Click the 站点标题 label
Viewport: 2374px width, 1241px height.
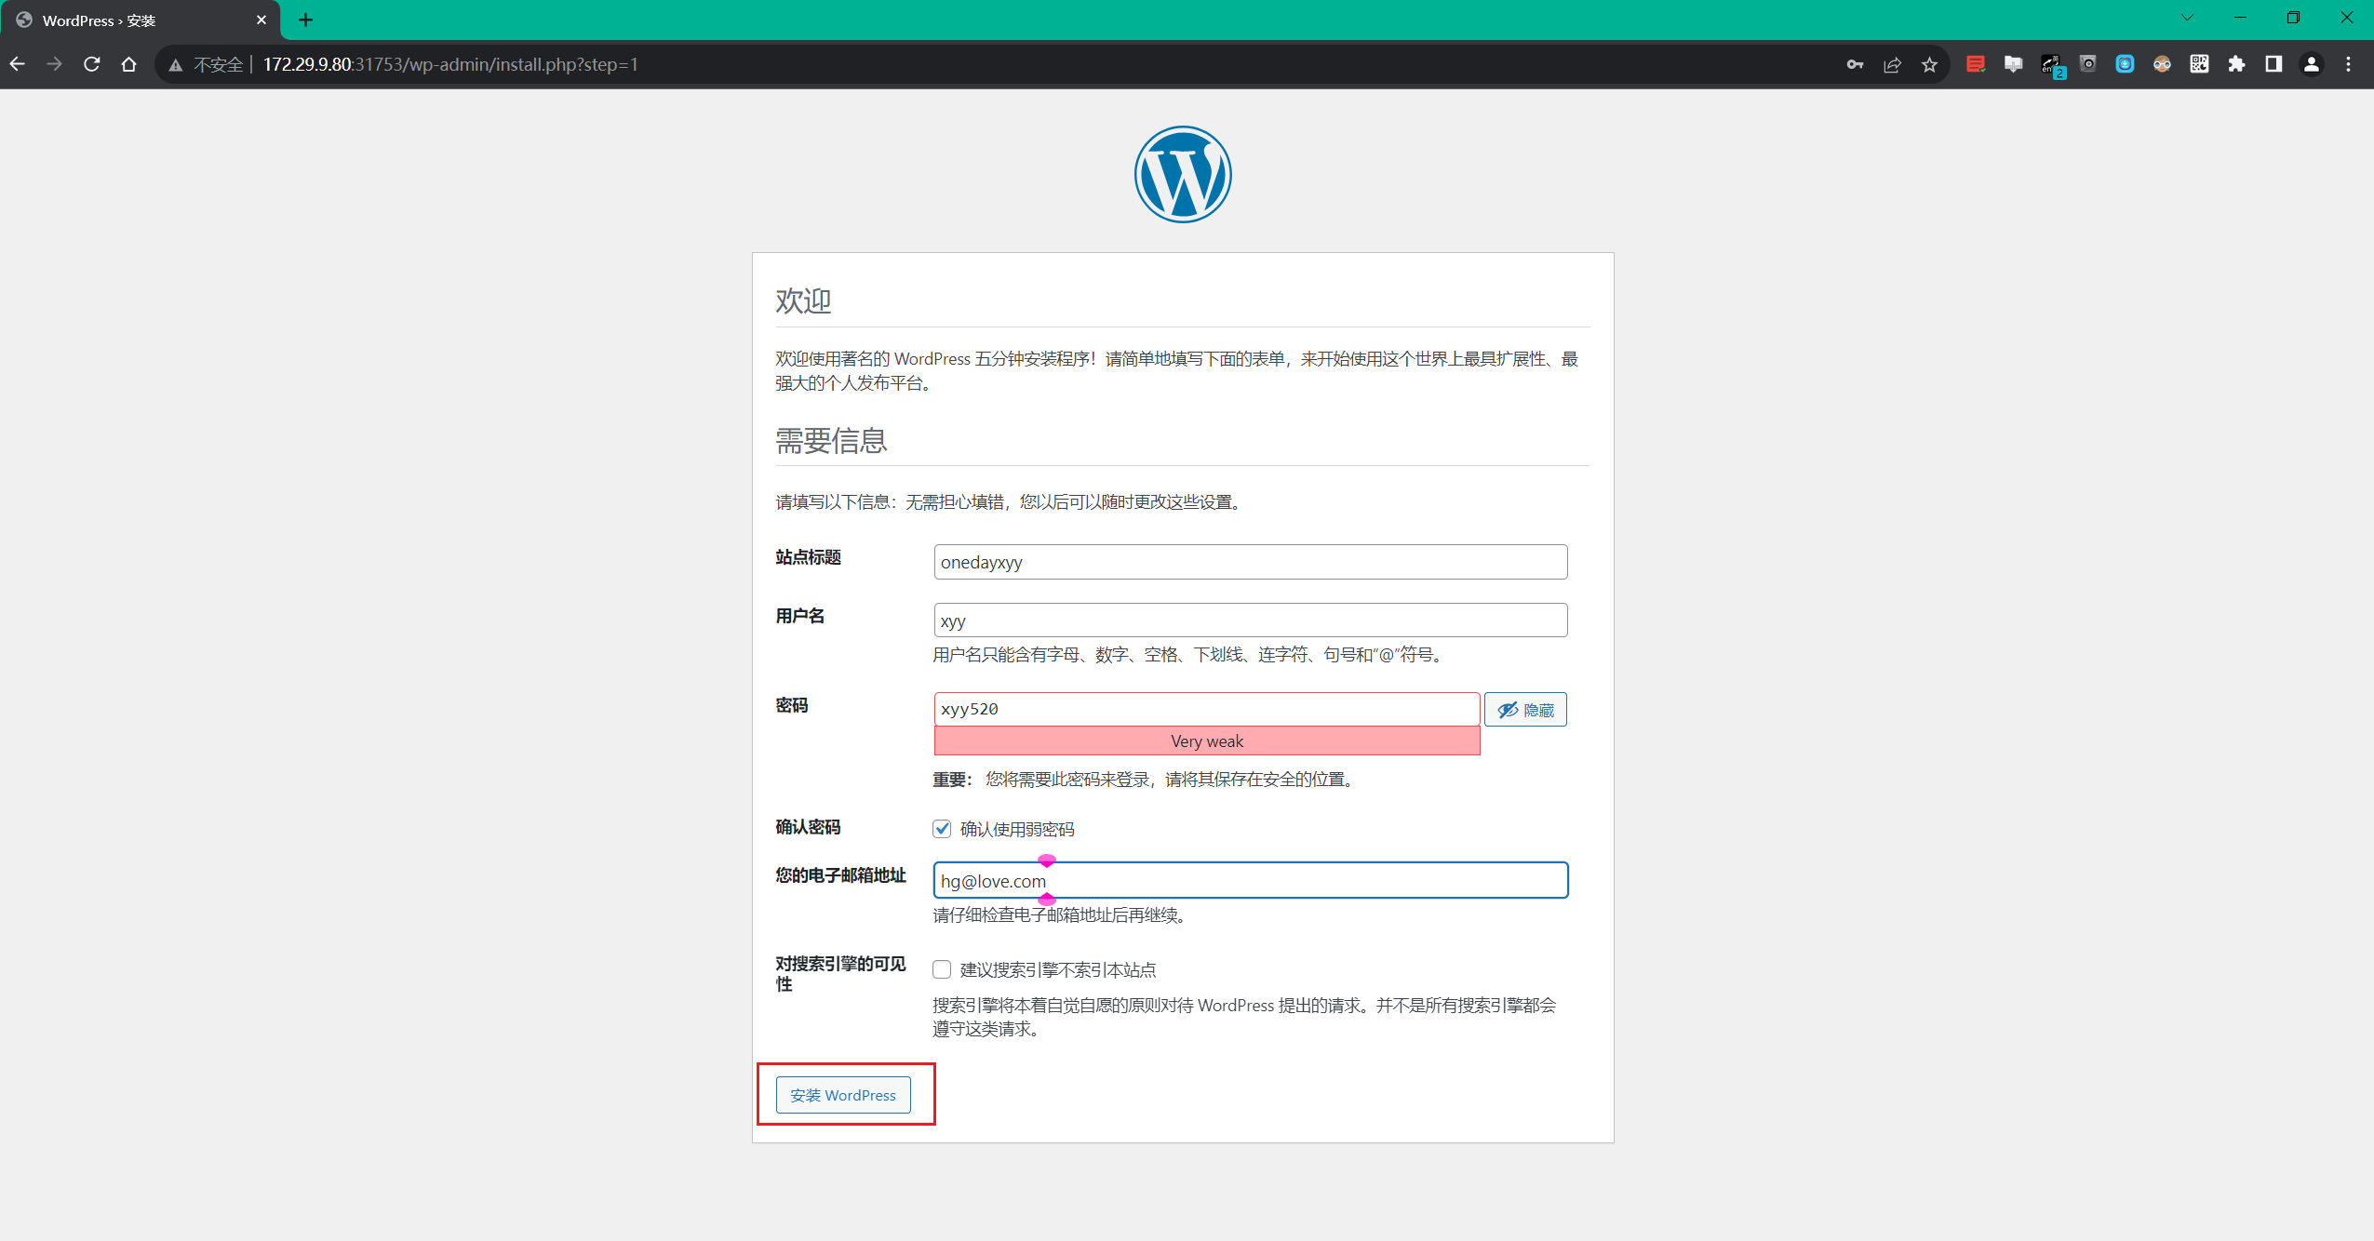(x=808, y=557)
